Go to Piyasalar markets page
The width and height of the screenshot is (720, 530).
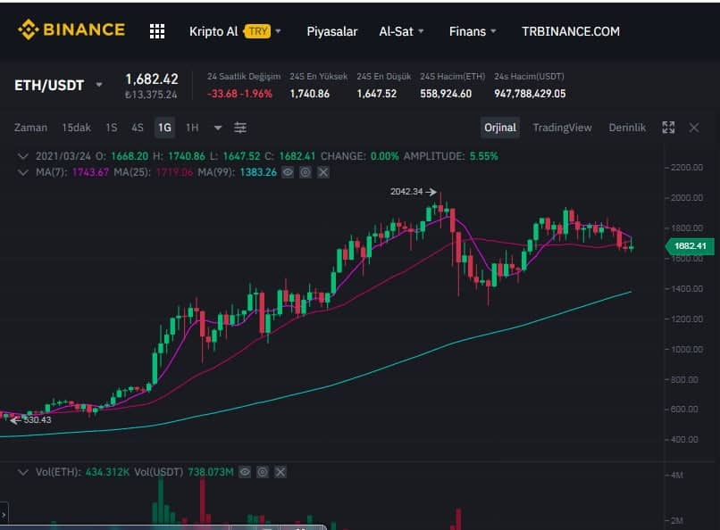[x=331, y=31]
